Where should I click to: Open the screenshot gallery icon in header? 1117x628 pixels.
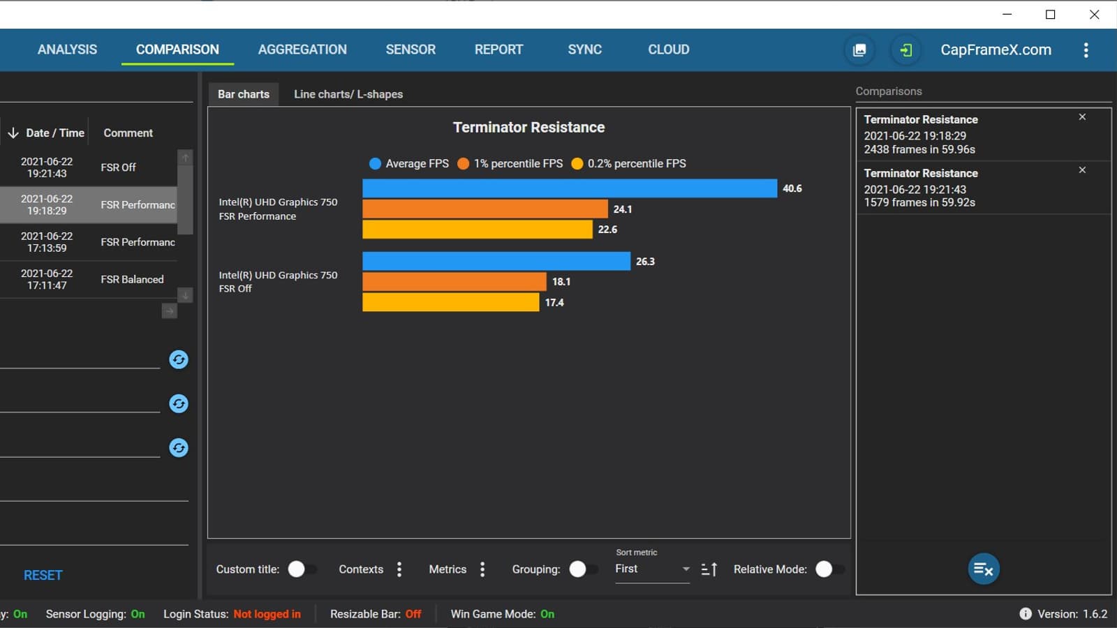pyautogui.click(x=859, y=50)
